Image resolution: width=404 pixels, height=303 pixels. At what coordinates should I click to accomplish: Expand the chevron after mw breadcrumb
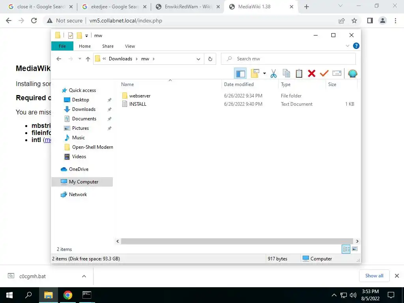pyautogui.click(x=153, y=59)
